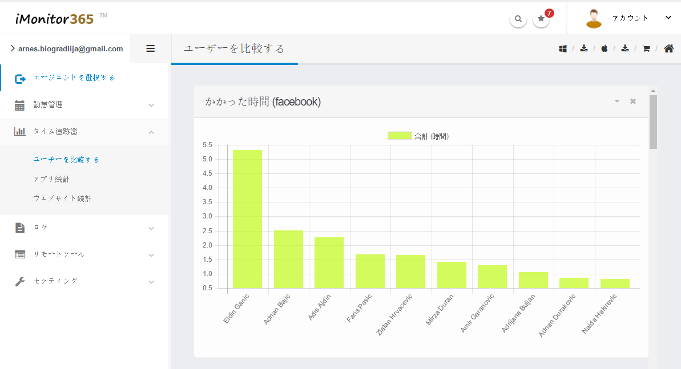Open the star notifications with badge 7

point(541,19)
